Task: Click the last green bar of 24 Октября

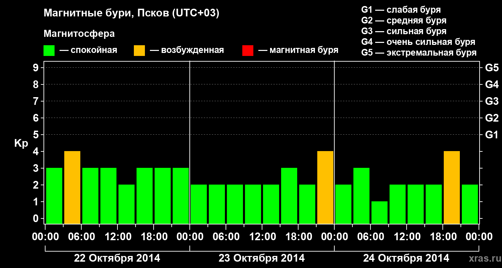Action: click(x=470, y=204)
